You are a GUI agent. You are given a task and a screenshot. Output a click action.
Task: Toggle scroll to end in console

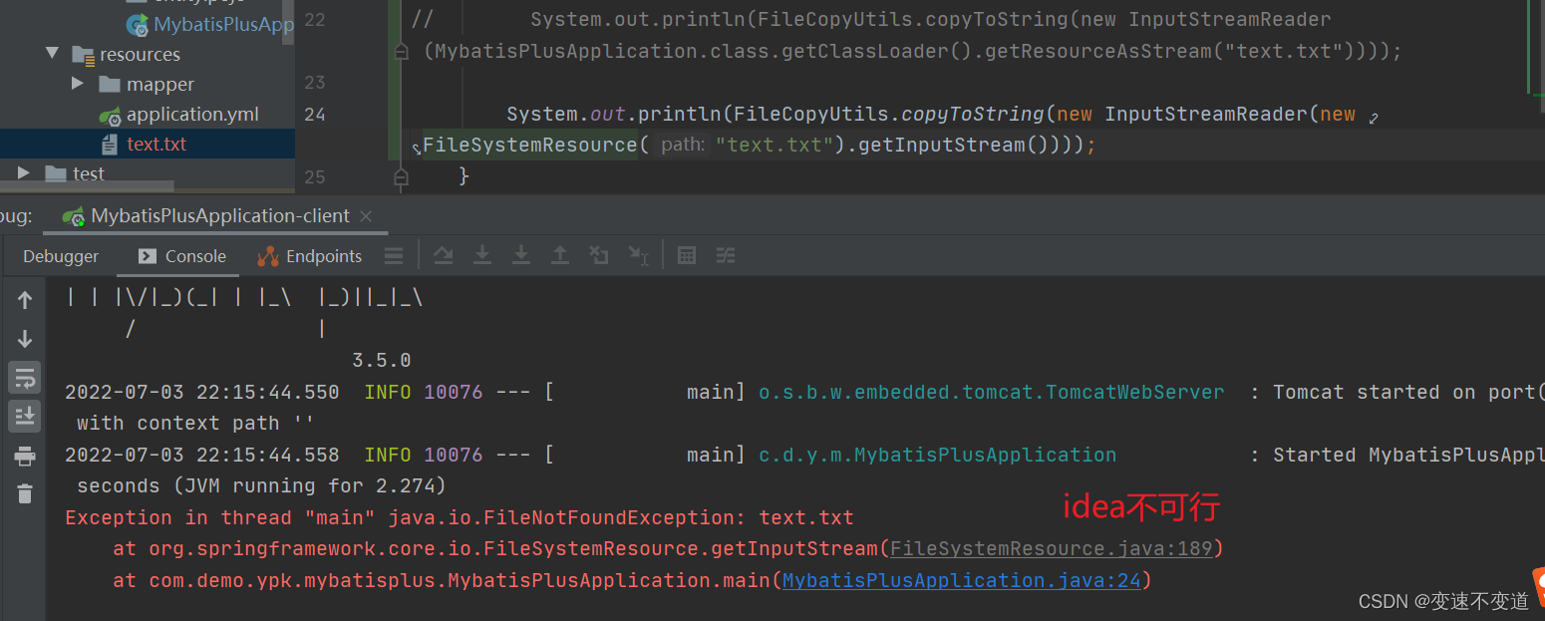point(25,416)
